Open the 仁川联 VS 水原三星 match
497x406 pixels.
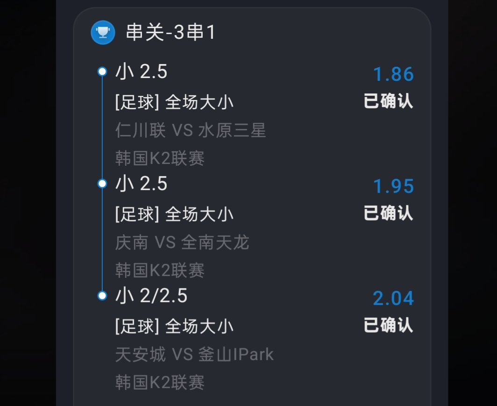(191, 130)
